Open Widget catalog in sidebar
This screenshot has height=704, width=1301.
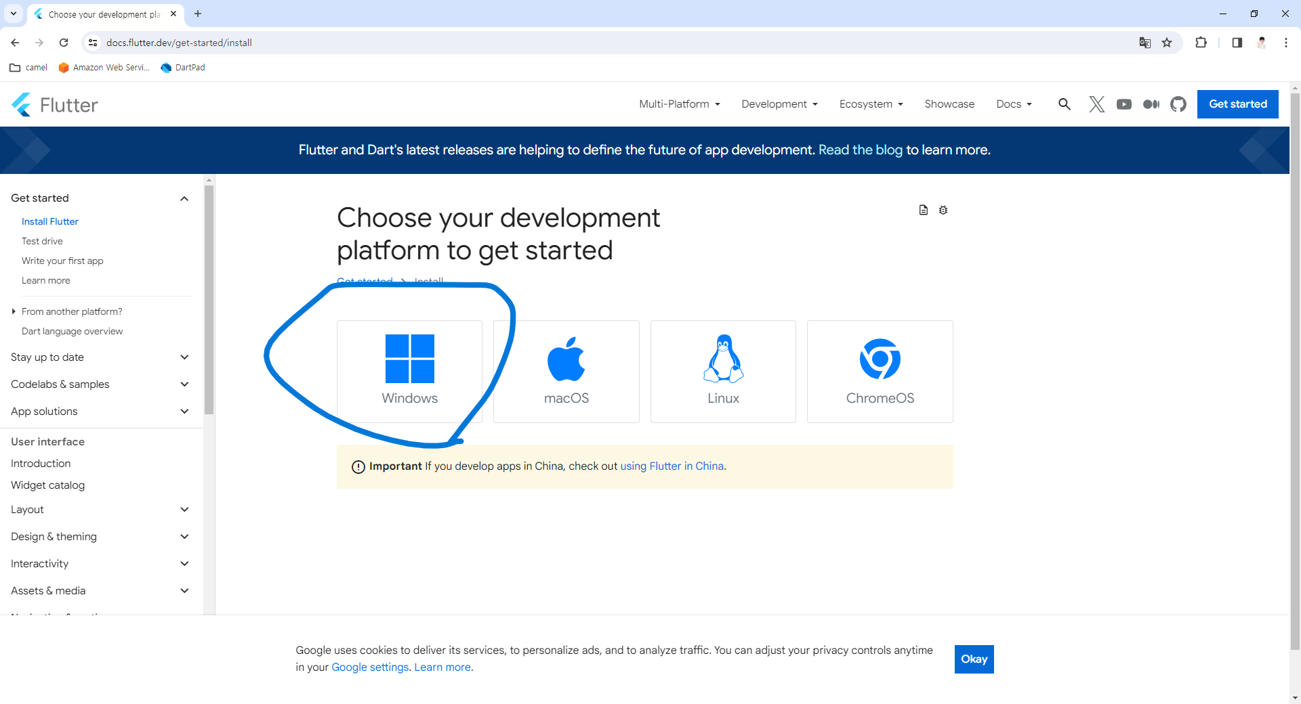(47, 485)
